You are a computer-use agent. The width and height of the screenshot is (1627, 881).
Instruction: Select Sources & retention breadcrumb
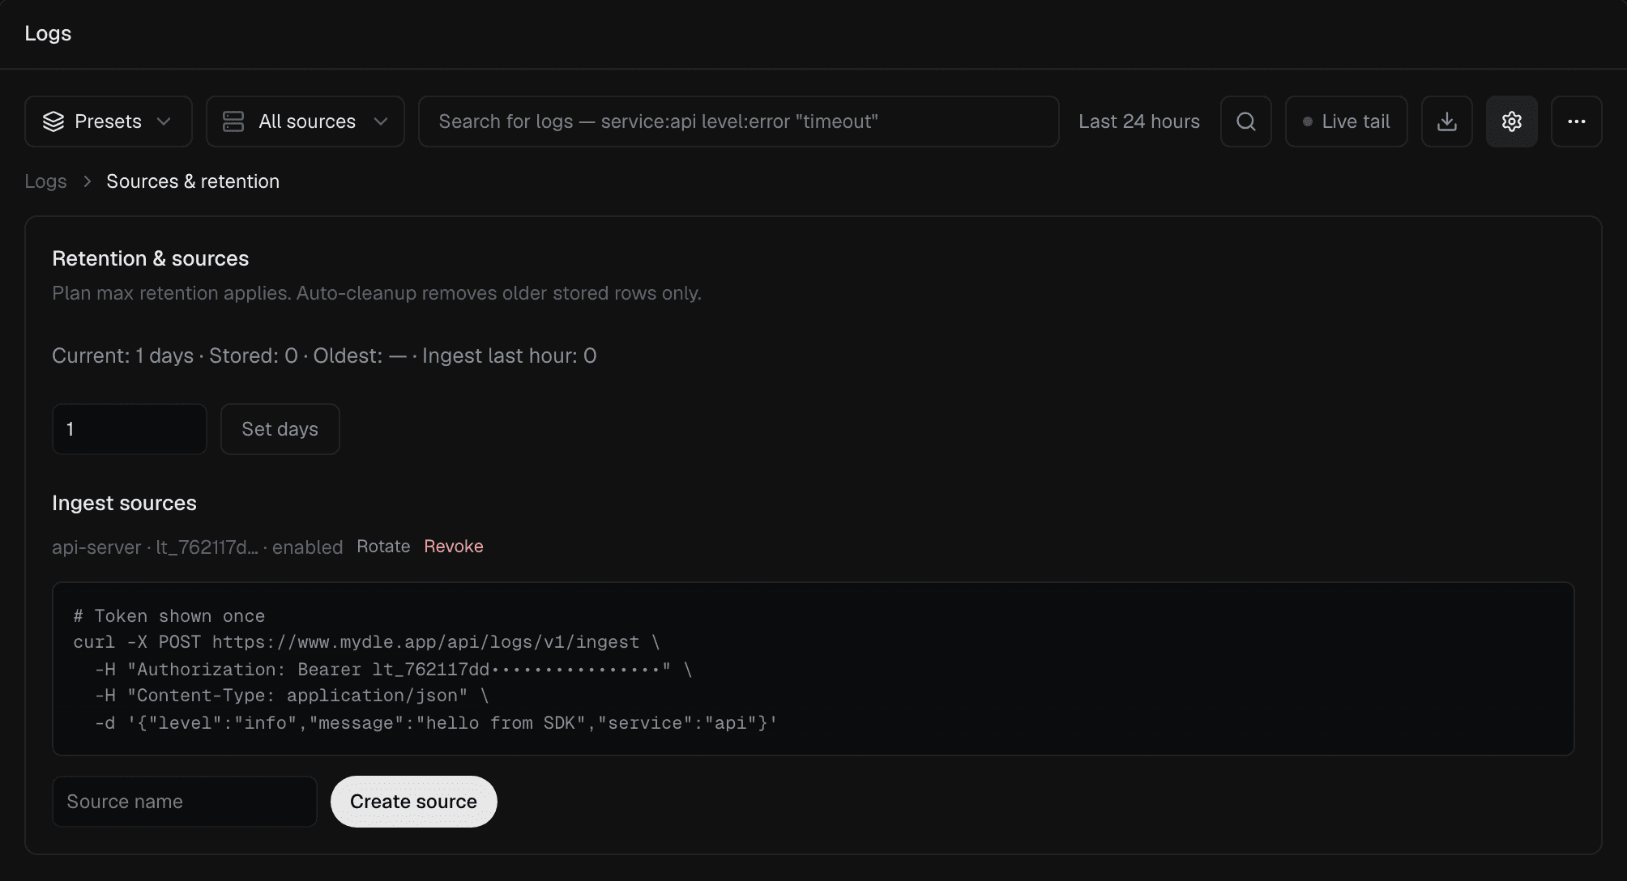point(193,181)
